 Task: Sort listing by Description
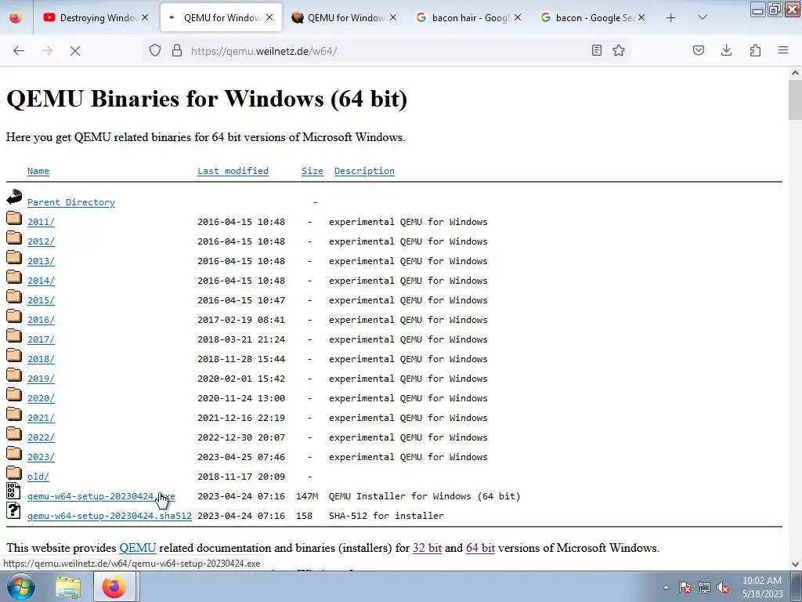[364, 171]
